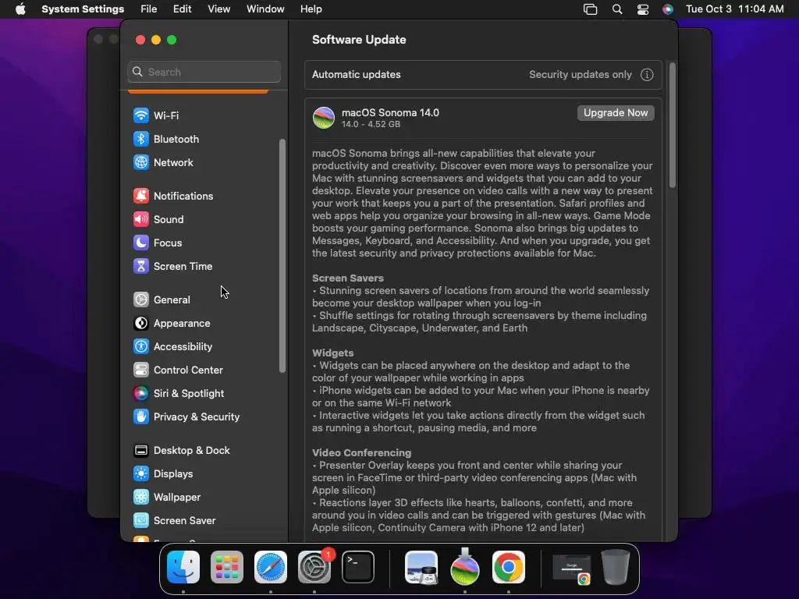The width and height of the screenshot is (799, 599).
Task: Click the macOS Sonoma installer icon
Action: click(324, 118)
